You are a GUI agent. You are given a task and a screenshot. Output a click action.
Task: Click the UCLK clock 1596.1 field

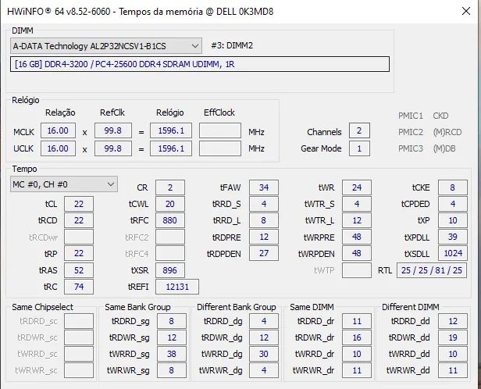171,148
